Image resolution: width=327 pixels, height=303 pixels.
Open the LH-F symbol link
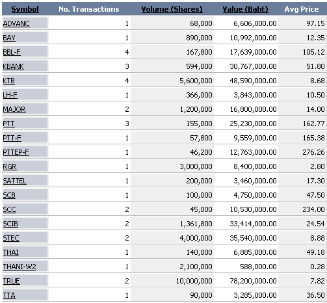tap(10, 95)
